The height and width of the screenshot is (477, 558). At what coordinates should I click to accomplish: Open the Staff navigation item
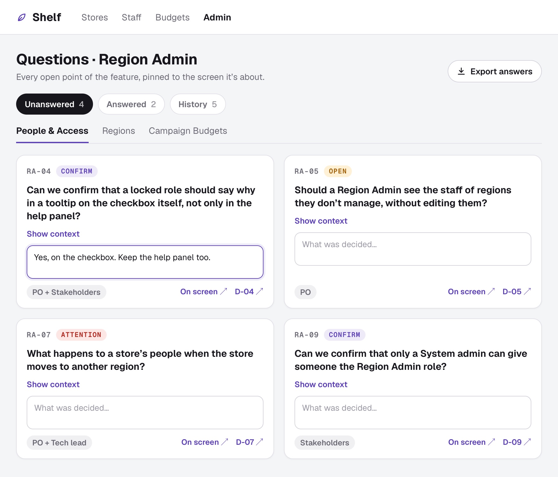[x=131, y=17]
